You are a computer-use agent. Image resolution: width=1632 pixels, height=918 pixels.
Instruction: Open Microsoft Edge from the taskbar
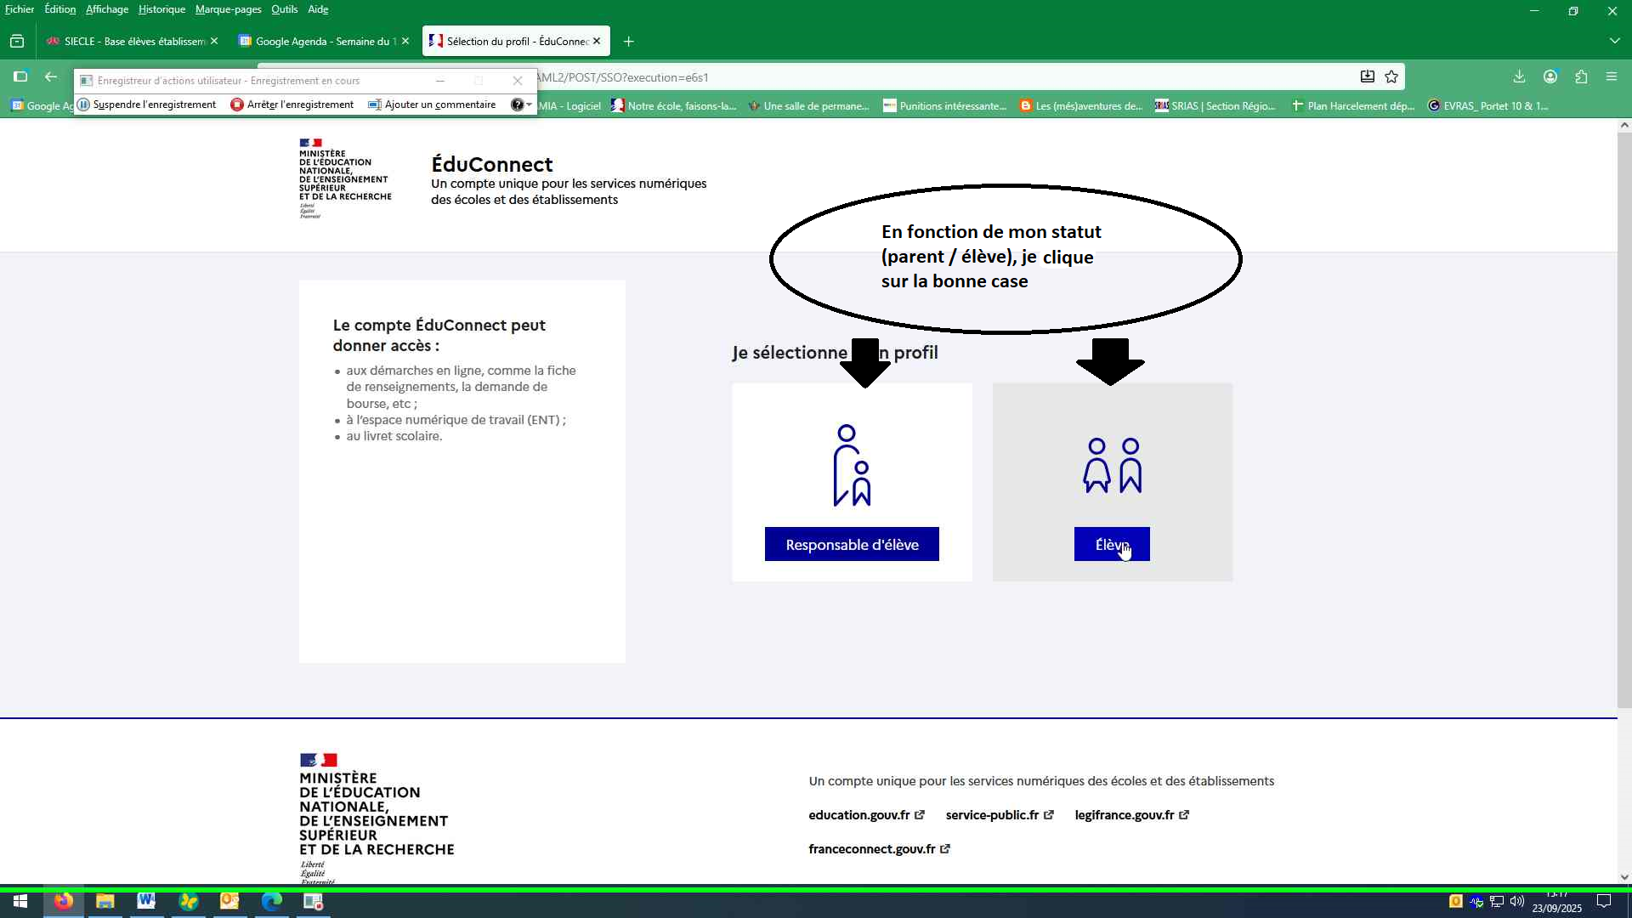click(271, 902)
